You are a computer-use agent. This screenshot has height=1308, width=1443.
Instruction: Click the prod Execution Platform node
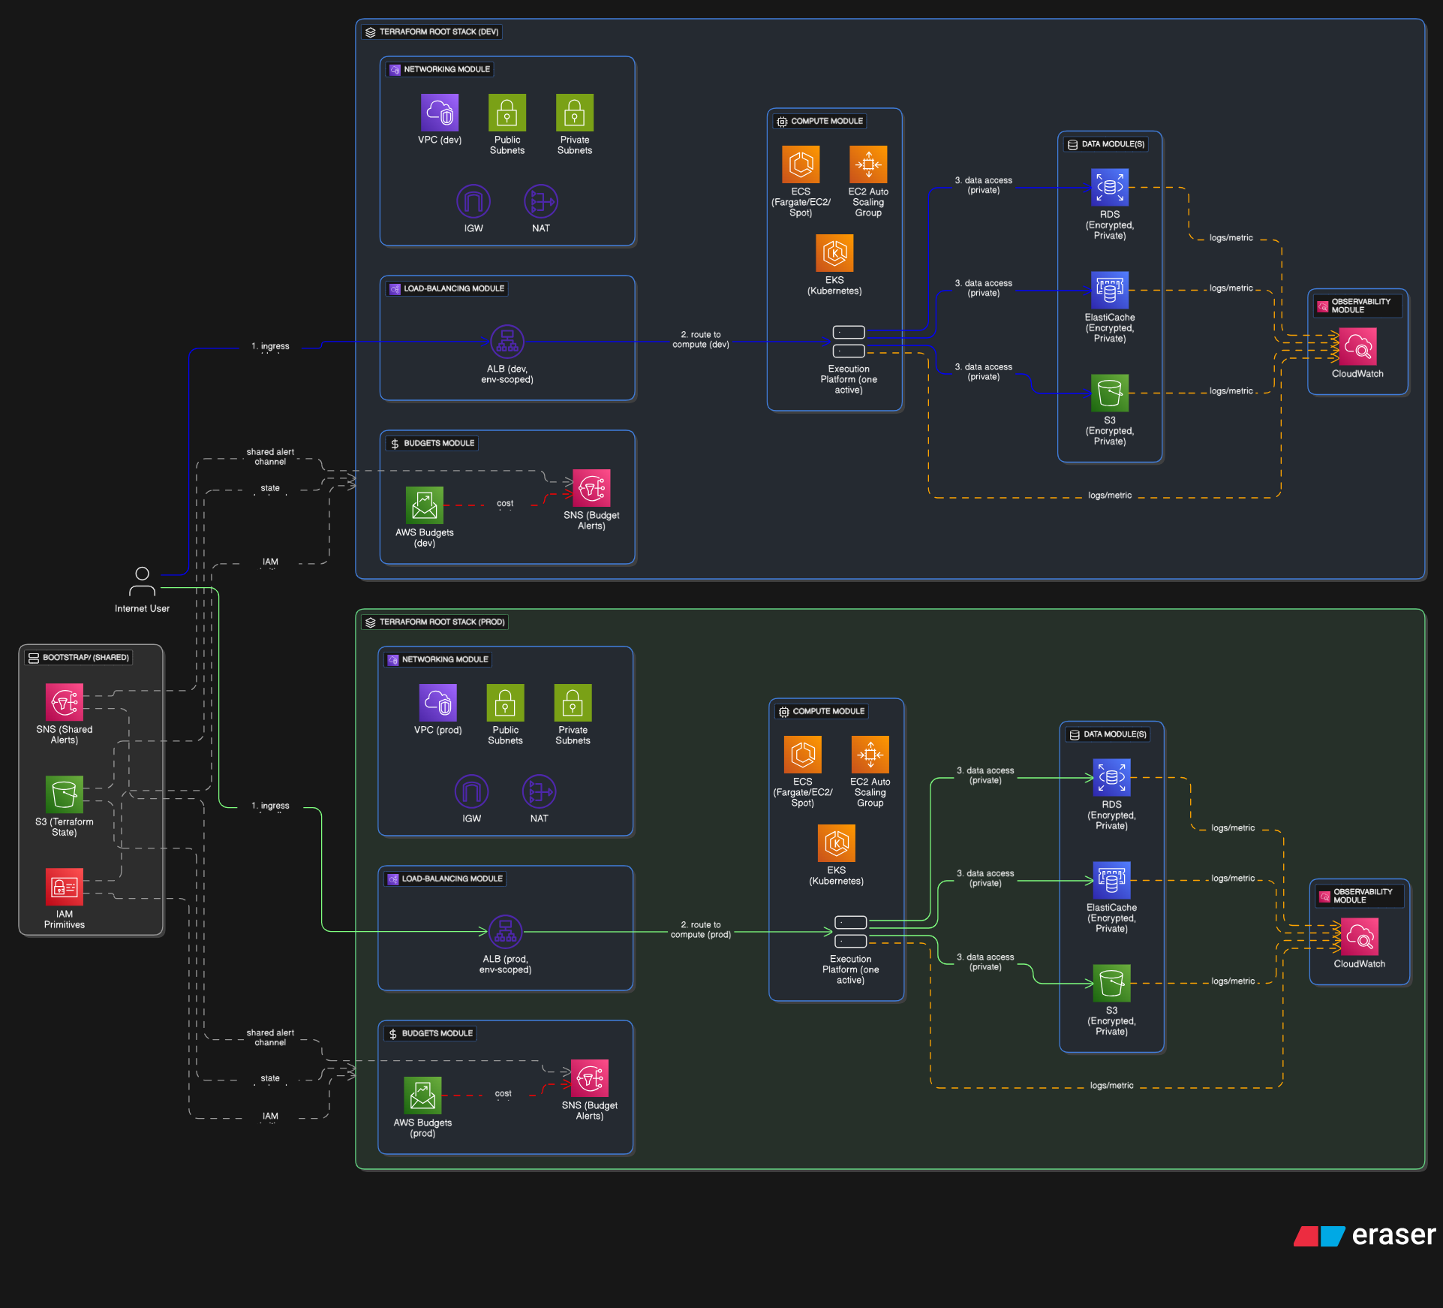pos(851,932)
